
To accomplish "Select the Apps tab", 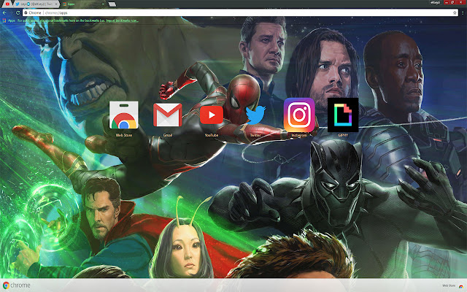I will point(83,4).
